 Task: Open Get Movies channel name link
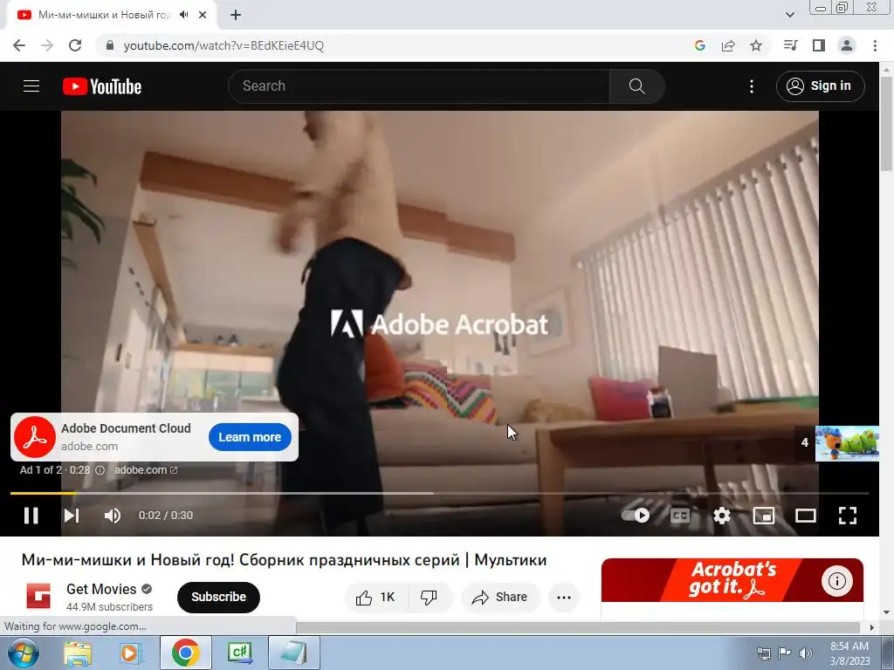pyautogui.click(x=101, y=589)
